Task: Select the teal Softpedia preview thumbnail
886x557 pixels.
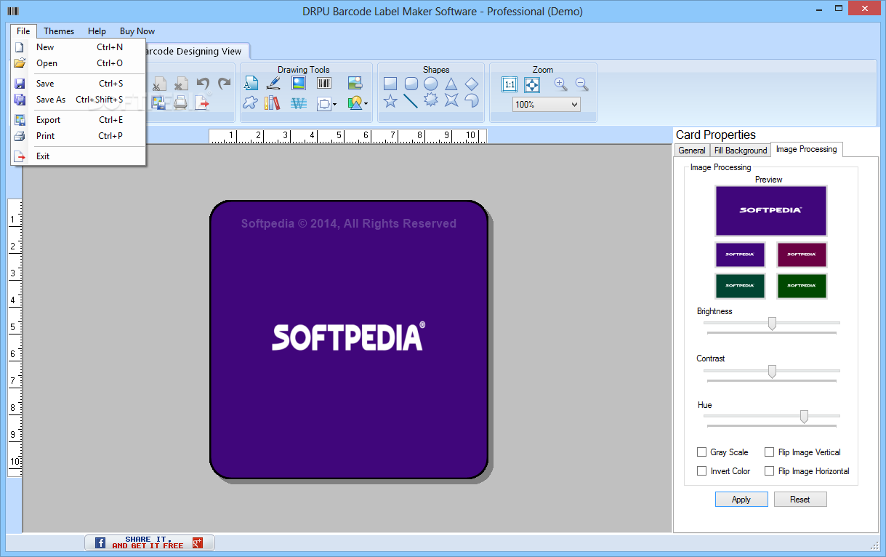Action: point(740,286)
